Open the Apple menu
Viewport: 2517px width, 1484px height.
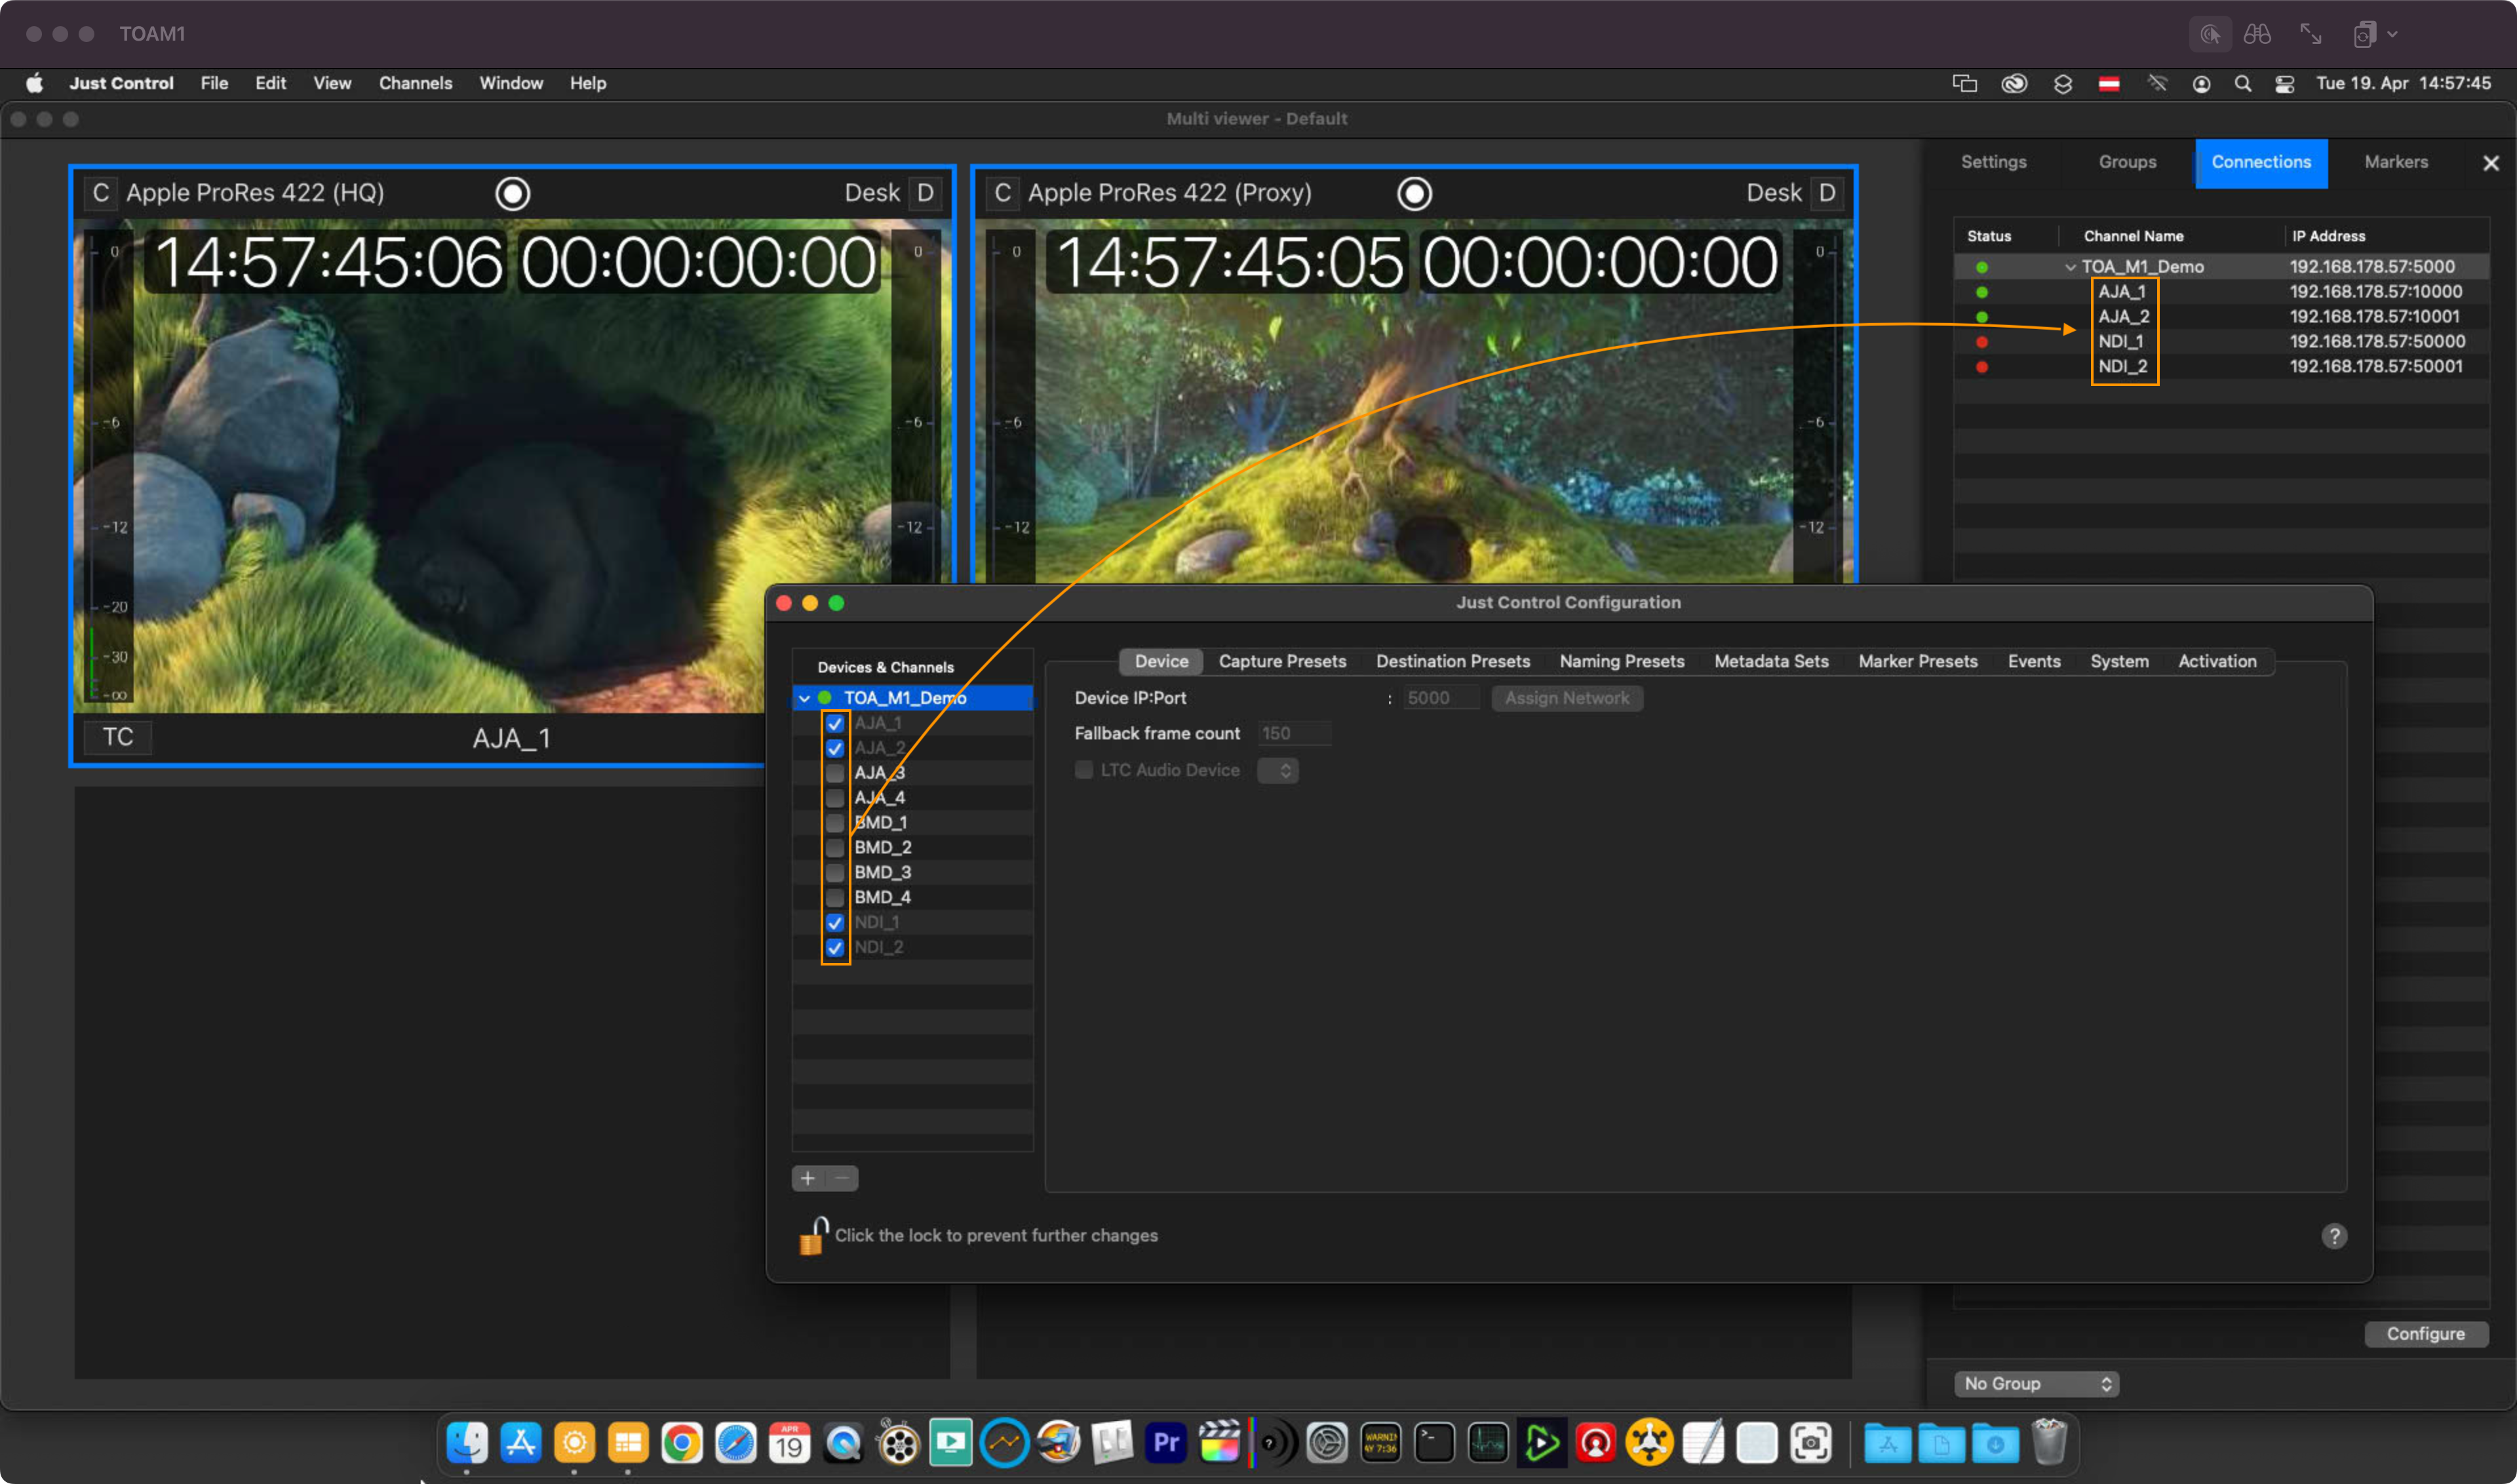pos(34,83)
